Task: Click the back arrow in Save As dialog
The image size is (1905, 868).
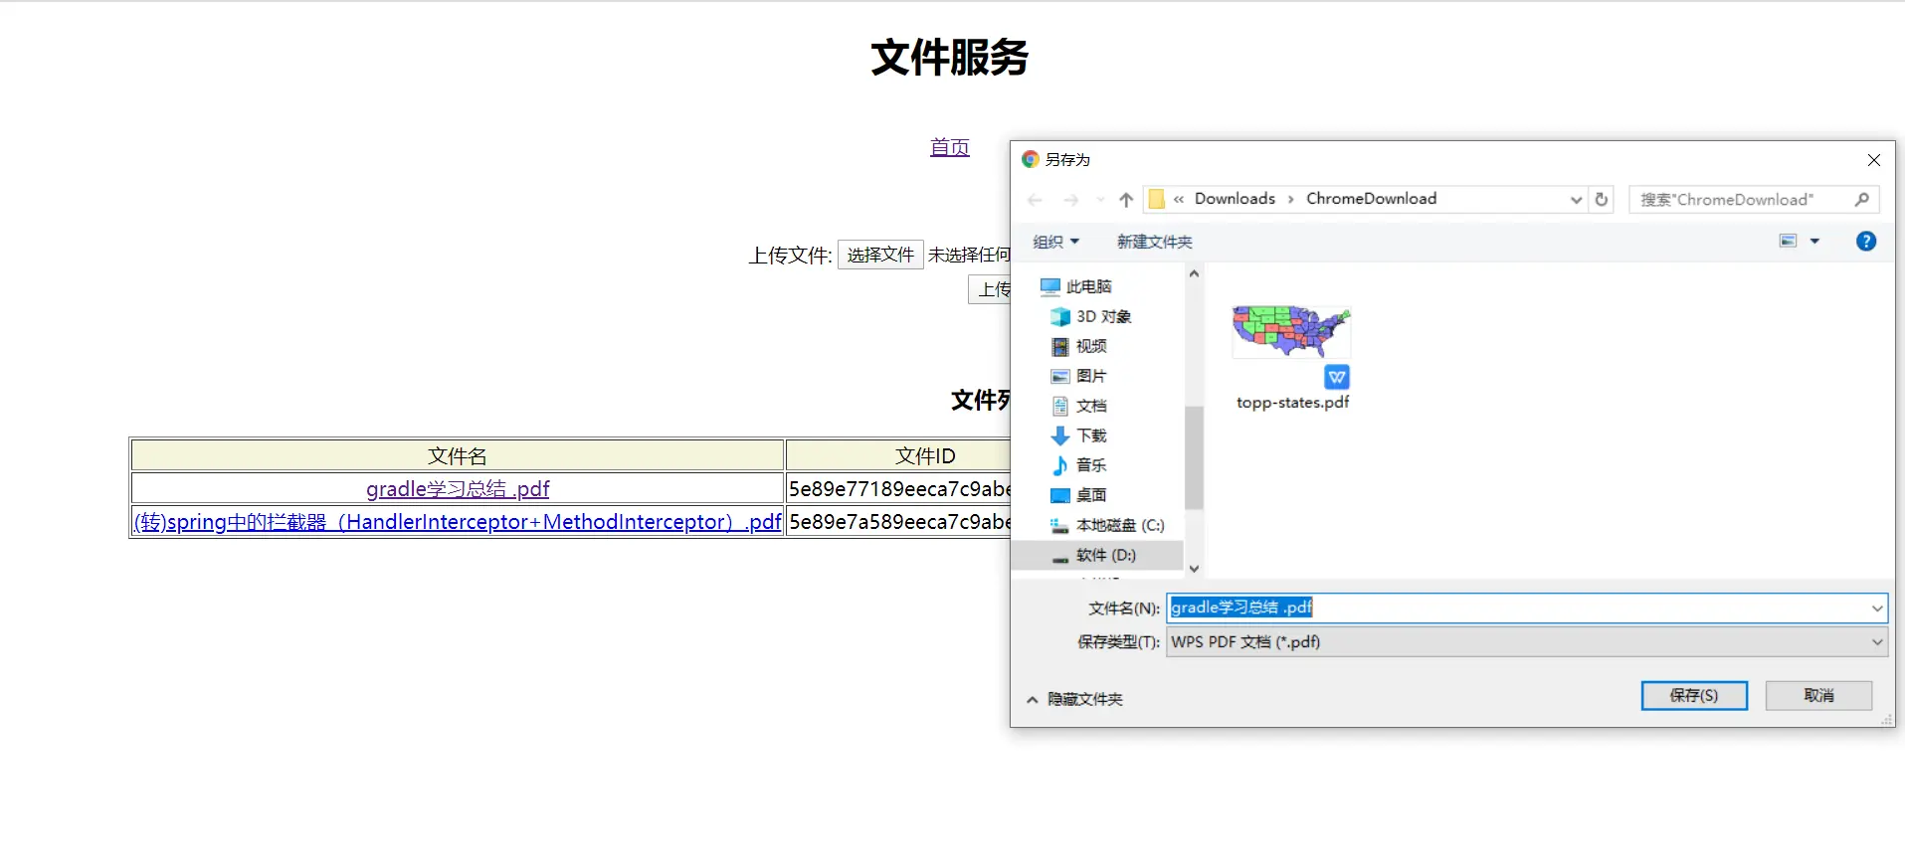Action: (1035, 200)
